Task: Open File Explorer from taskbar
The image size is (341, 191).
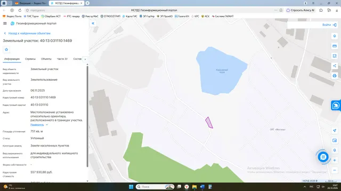Action: click(194, 187)
